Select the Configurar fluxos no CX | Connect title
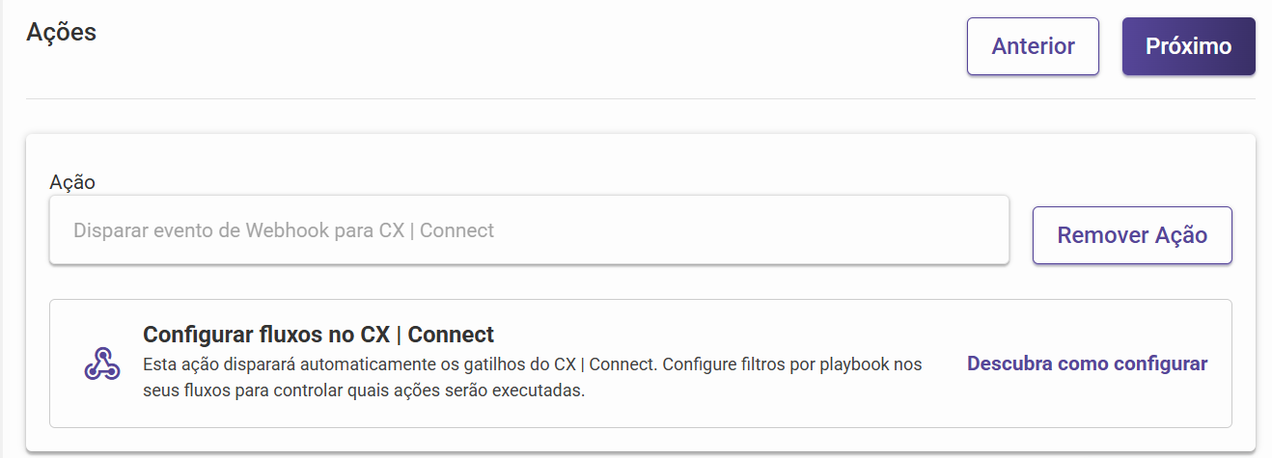The height and width of the screenshot is (458, 1272). (318, 335)
